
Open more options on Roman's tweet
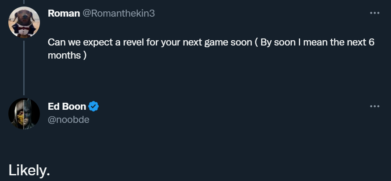point(374,13)
